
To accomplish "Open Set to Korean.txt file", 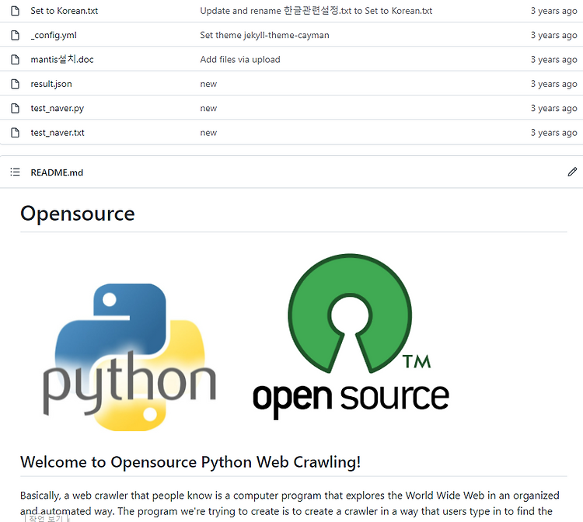I will 65,11.
